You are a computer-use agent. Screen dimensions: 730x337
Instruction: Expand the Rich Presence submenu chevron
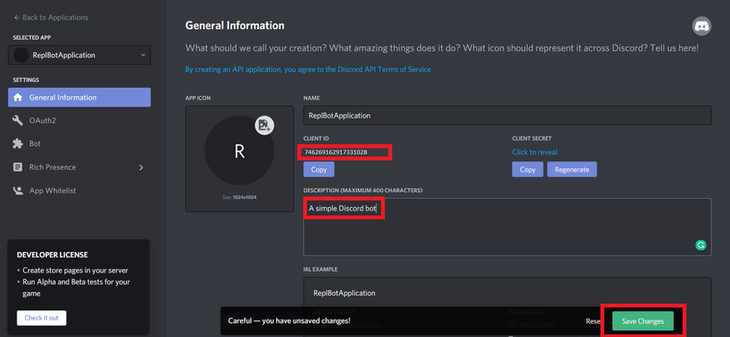[141, 167]
